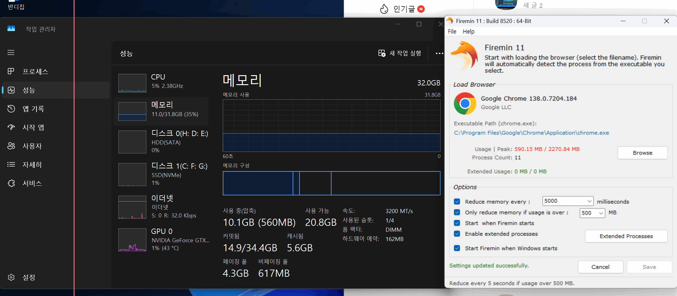
Task: Click 'Settings updated successfully.' status message
Action: pyautogui.click(x=489, y=266)
